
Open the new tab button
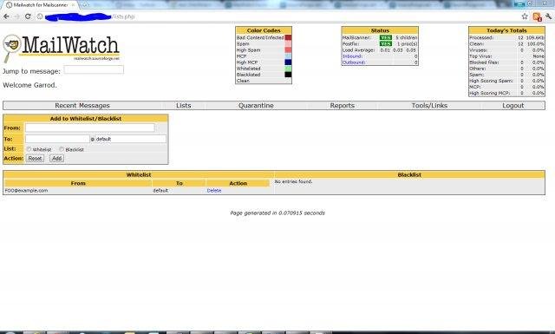tap(85, 5)
